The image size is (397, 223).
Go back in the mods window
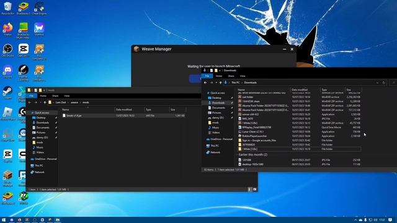point(30,102)
